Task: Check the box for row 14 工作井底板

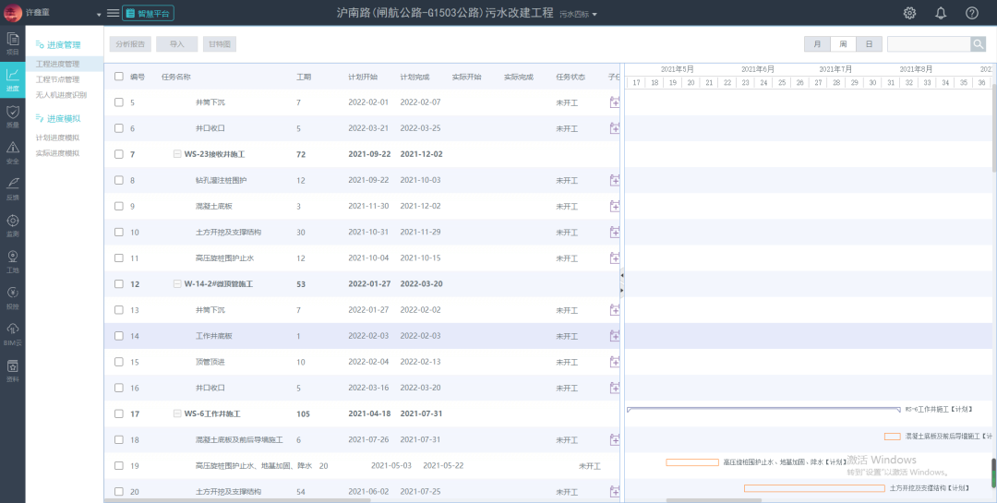Action: 119,336
